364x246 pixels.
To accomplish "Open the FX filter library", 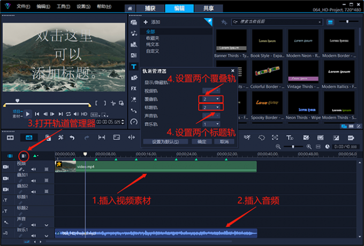I will click(134, 89).
